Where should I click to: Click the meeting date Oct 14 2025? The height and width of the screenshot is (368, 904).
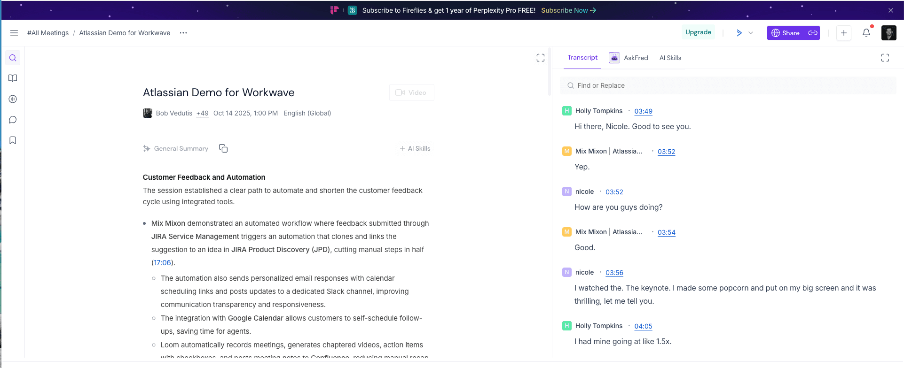click(245, 113)
